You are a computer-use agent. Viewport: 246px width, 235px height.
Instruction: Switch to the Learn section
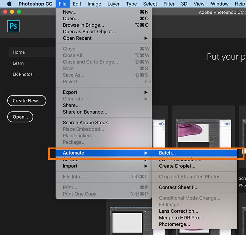click(x=18, y=63)
